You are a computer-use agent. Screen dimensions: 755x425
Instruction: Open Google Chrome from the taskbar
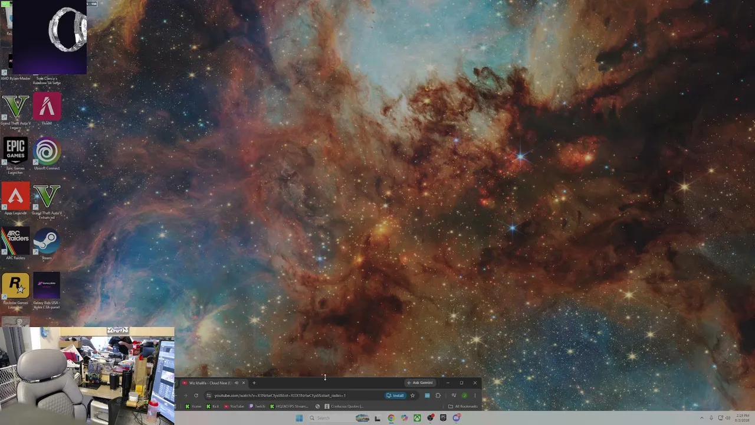point(391,418)
